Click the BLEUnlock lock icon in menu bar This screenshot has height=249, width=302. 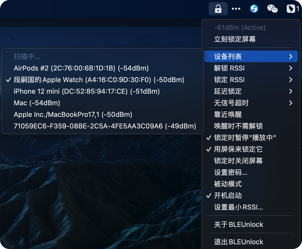218,8
